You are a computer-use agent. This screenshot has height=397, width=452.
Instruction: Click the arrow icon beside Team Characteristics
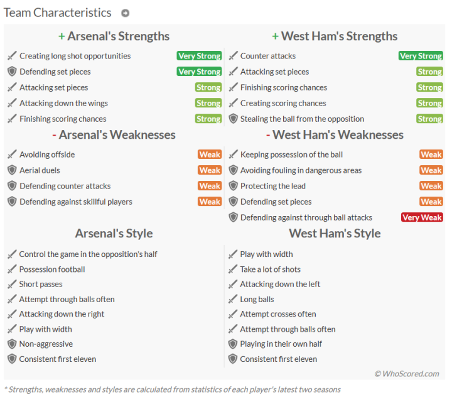(x=126, y=13)
